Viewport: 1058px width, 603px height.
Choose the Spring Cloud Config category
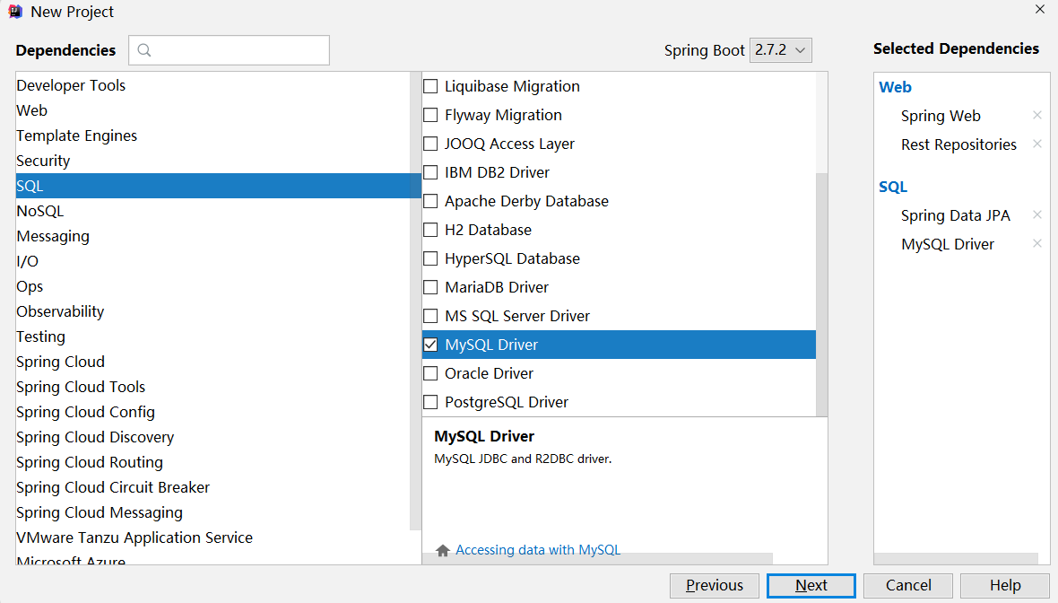point(212,412)
